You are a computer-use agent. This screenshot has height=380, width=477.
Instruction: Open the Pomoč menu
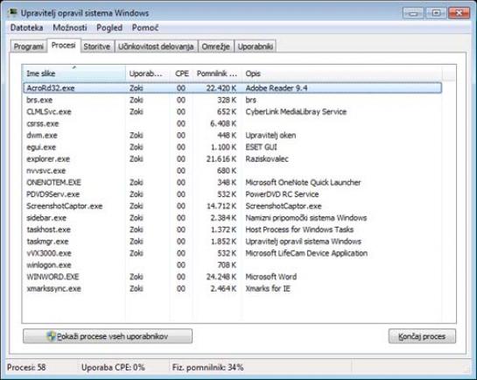145,28
